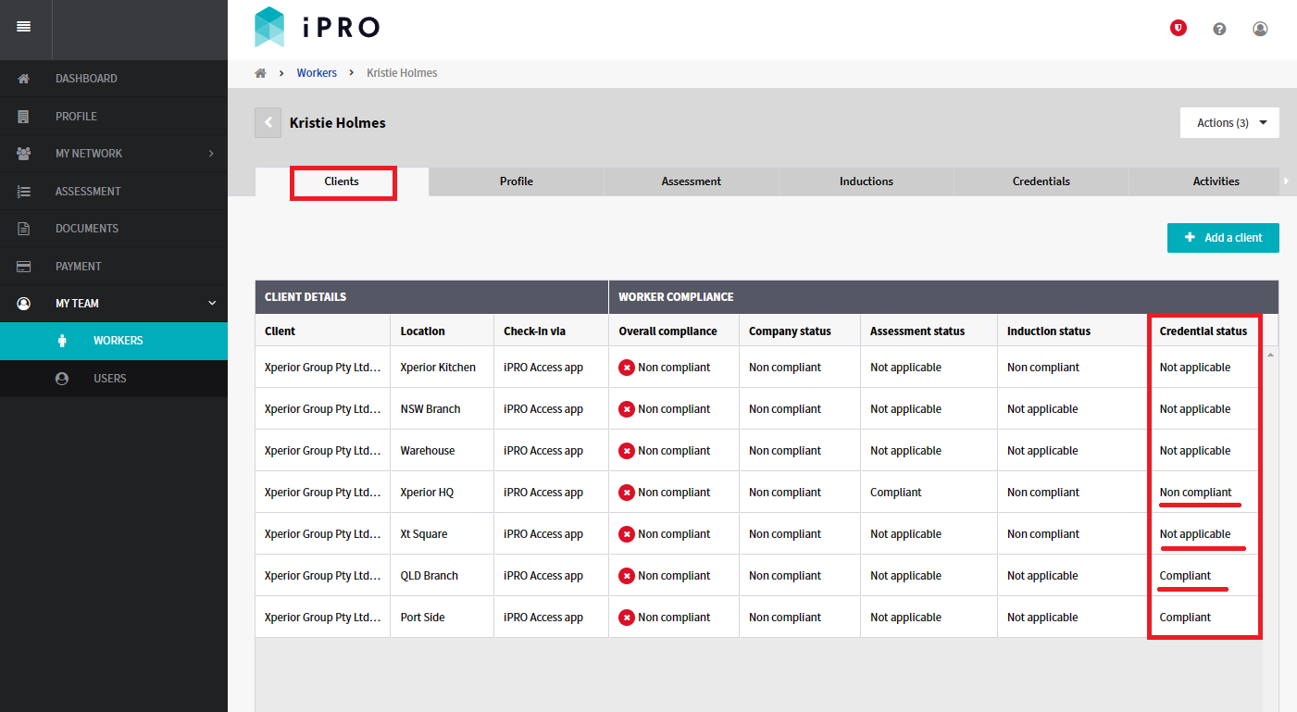Open the Actions (3) dropdown
The image size is (1297, 712).
pos(1229,123)
